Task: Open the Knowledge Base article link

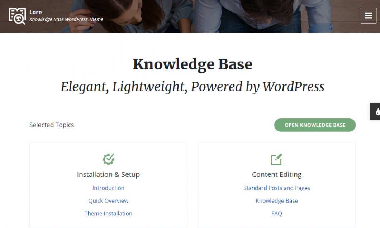Action: tap(276, 201)
